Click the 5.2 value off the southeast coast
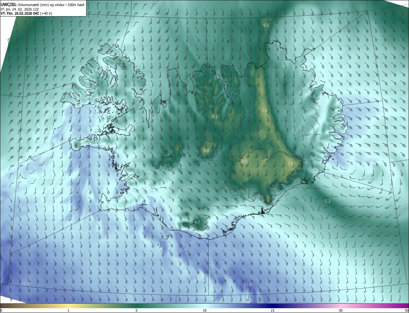This screenshot has width=409, height=313. (328, 201)
